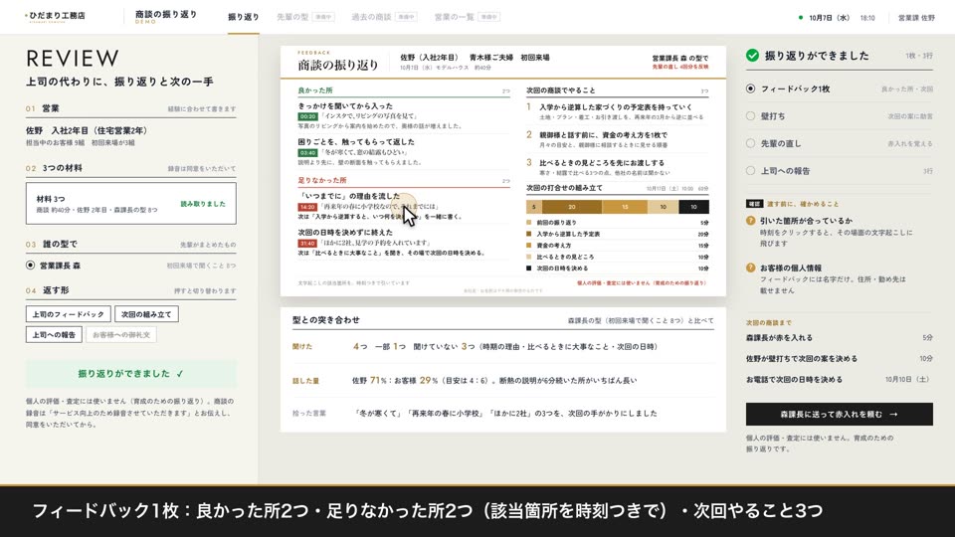Click legend swatch for 次回の日時を決める
This screenshot has width=955, height=537.
click(x=528, y=268)
